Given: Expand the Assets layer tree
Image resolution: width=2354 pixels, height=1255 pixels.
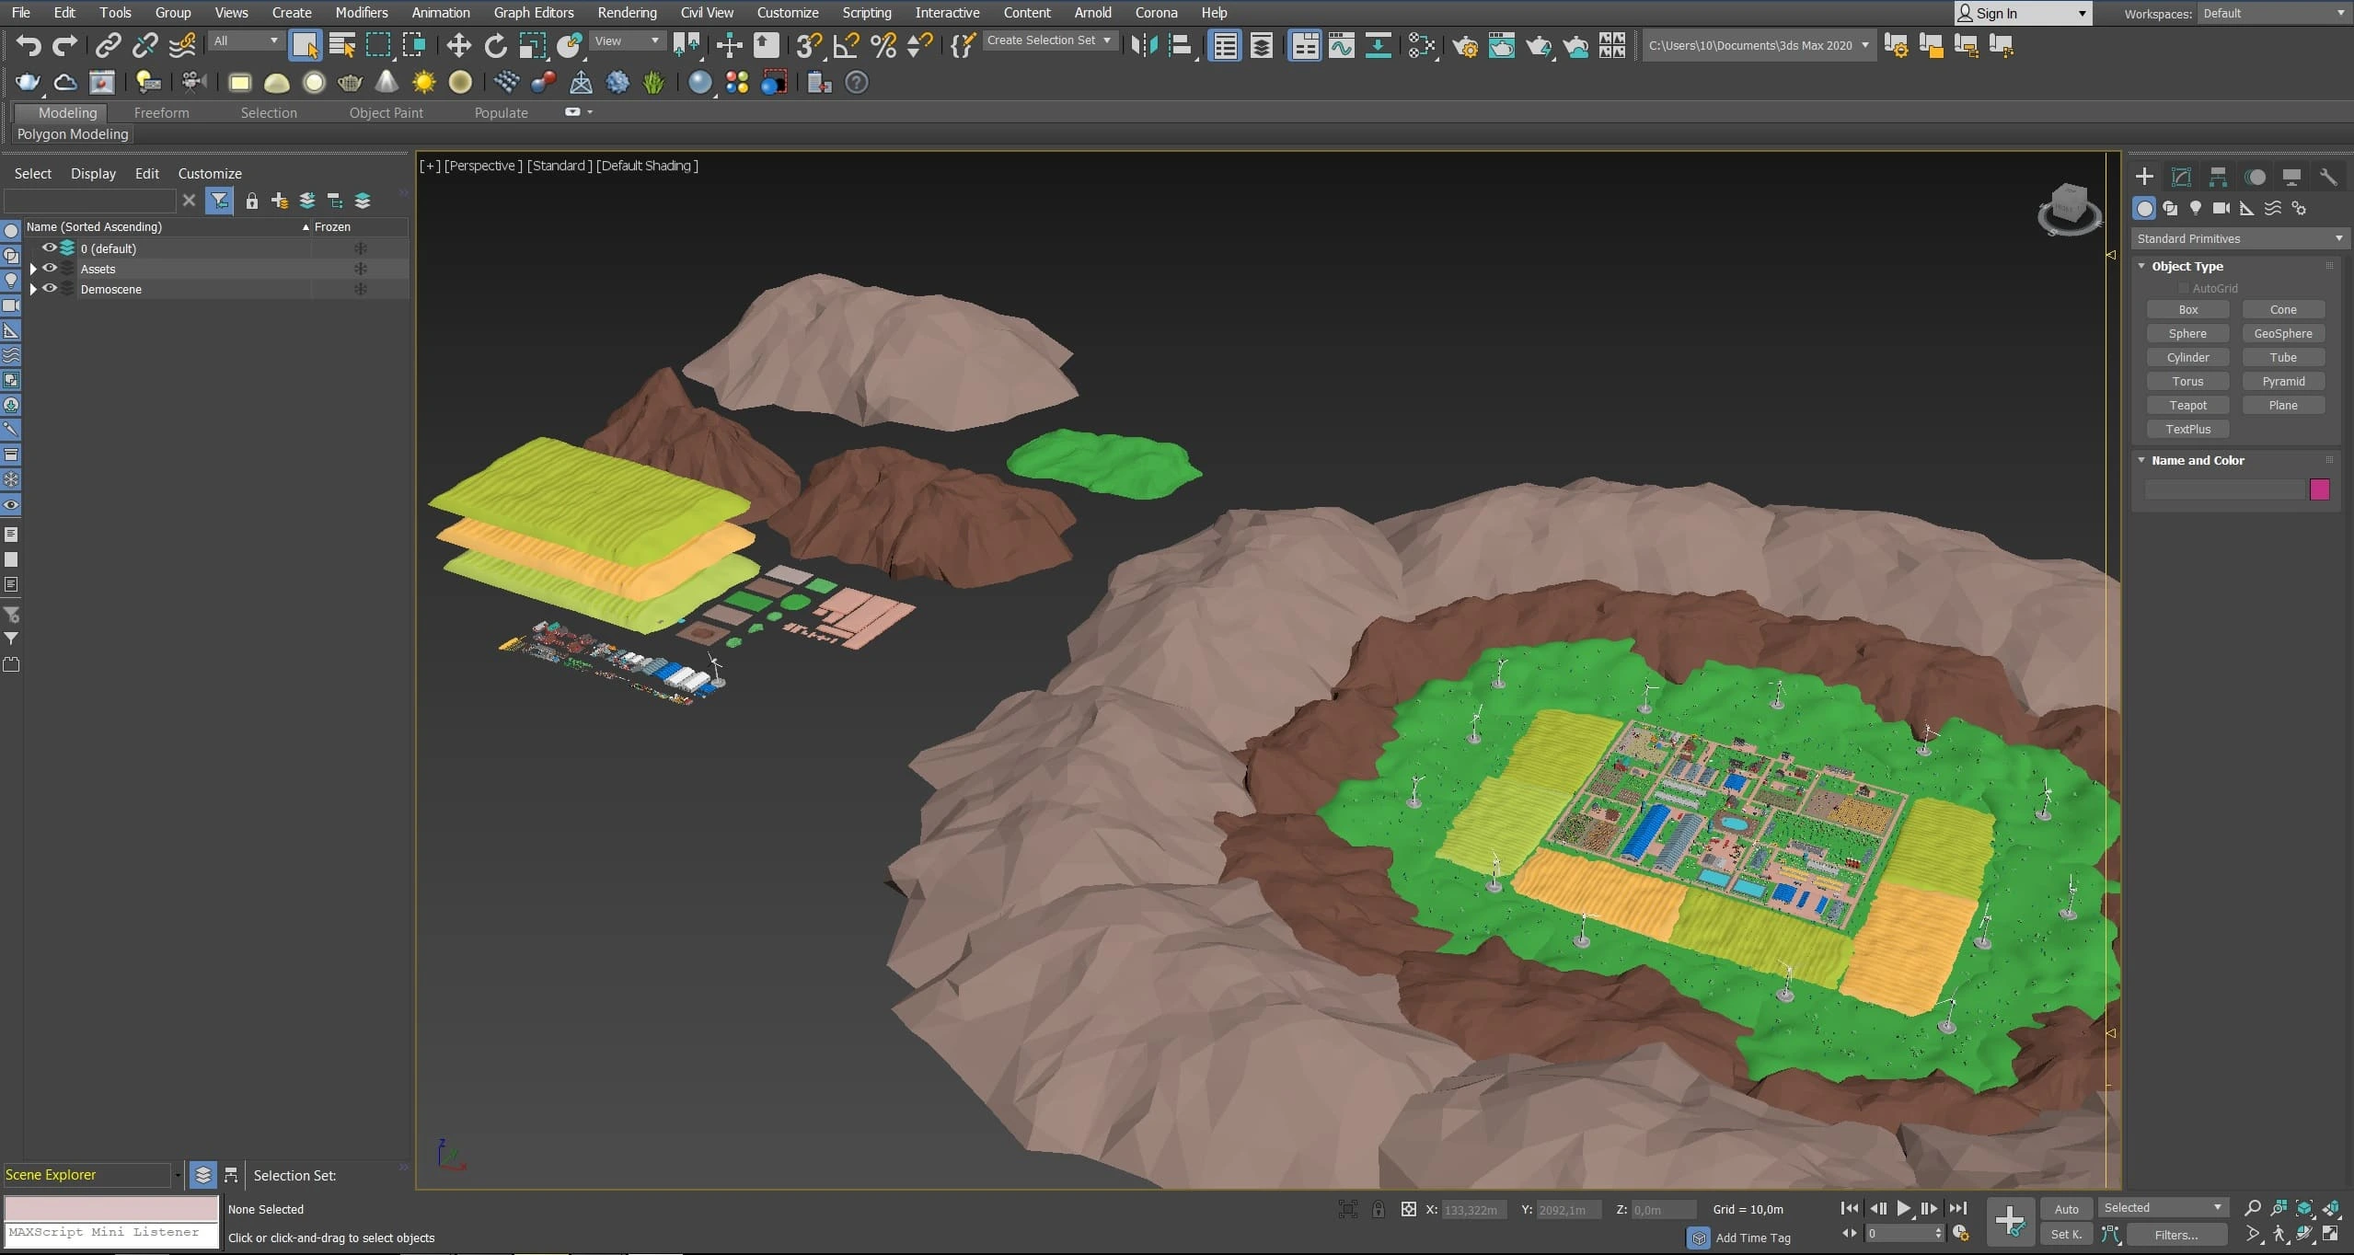Looking at the screenshot, I should point(33,269).
